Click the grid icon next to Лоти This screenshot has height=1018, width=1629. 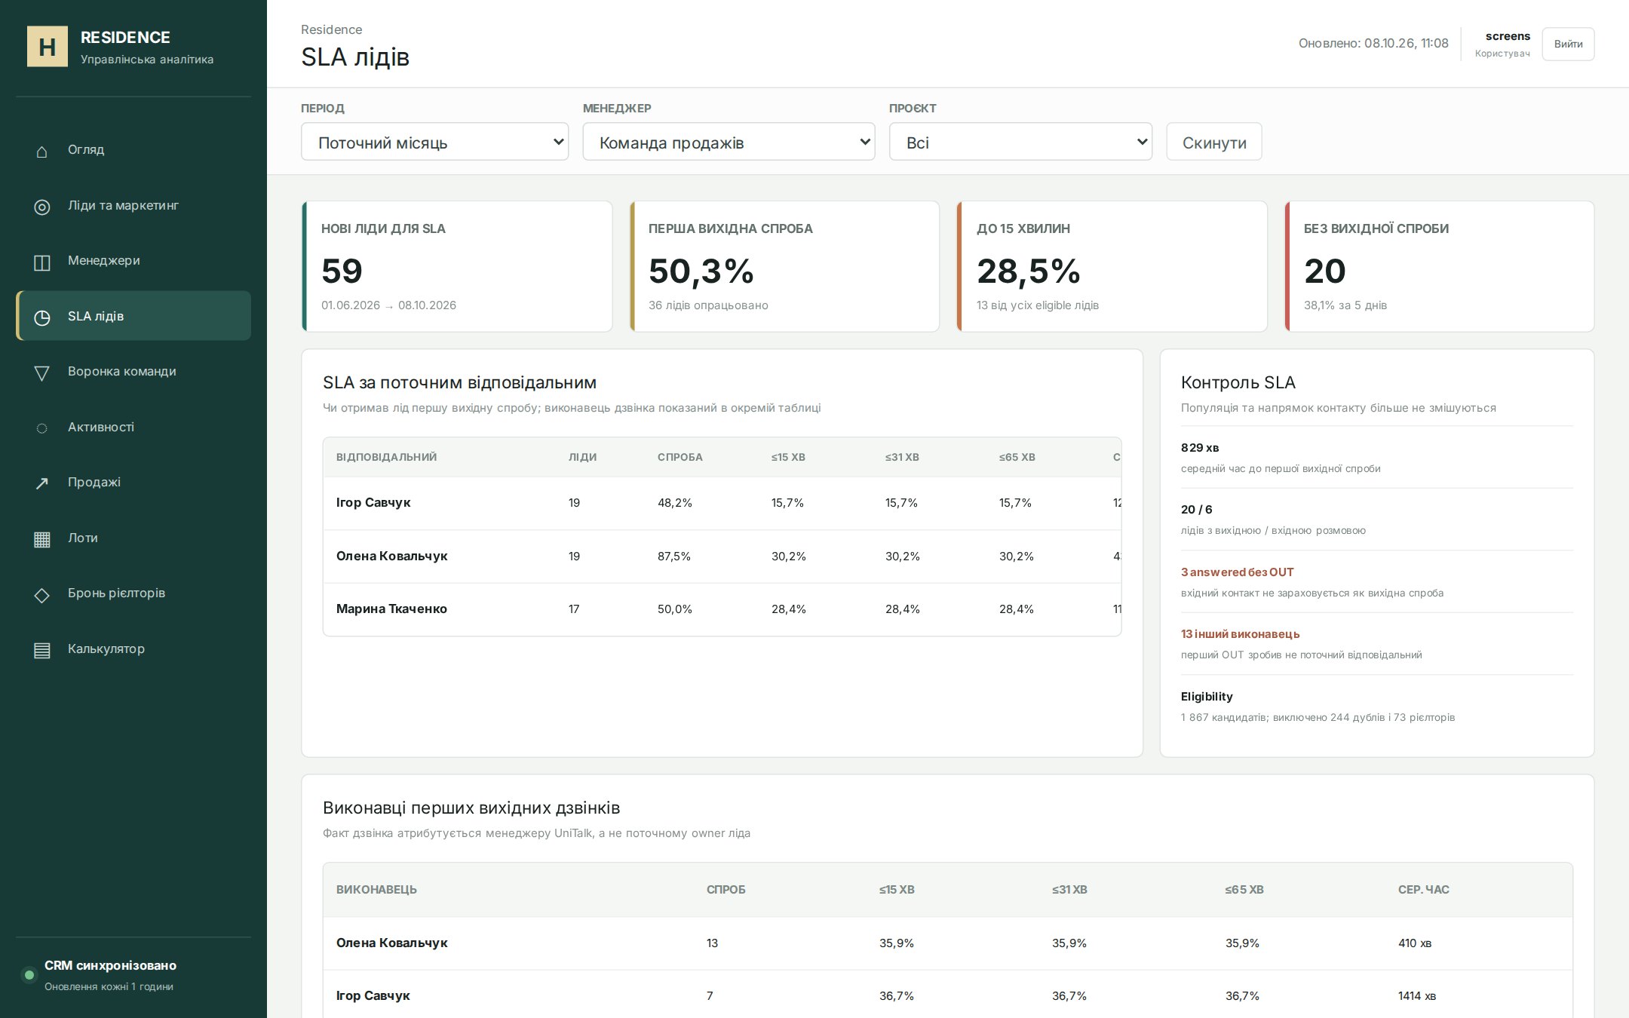(x=42, y=538)
